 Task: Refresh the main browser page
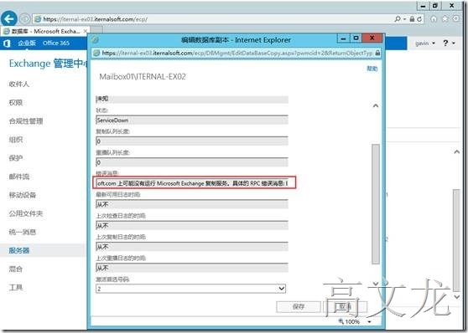(x=420, y=19)
